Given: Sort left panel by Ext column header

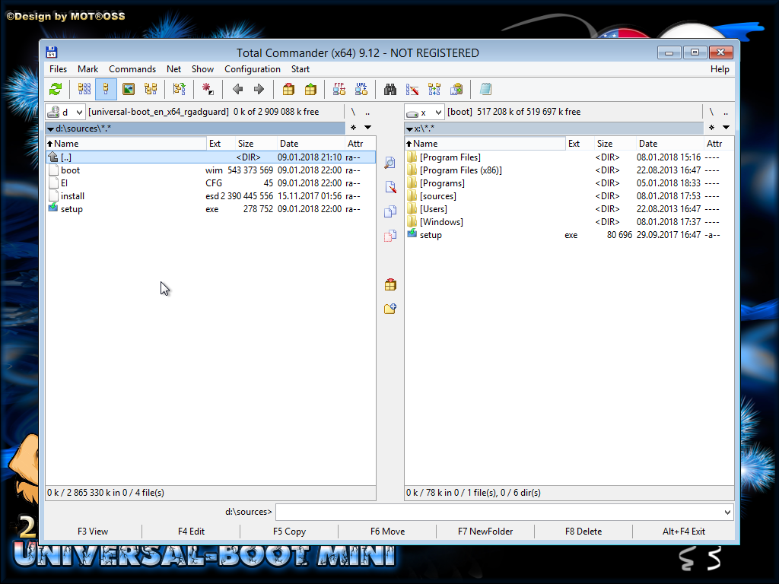Looking at the screenshot, I should click(x=221, y=144).
